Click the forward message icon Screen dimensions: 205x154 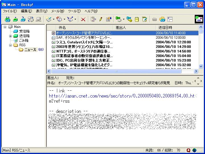click(x=70, y=19)
